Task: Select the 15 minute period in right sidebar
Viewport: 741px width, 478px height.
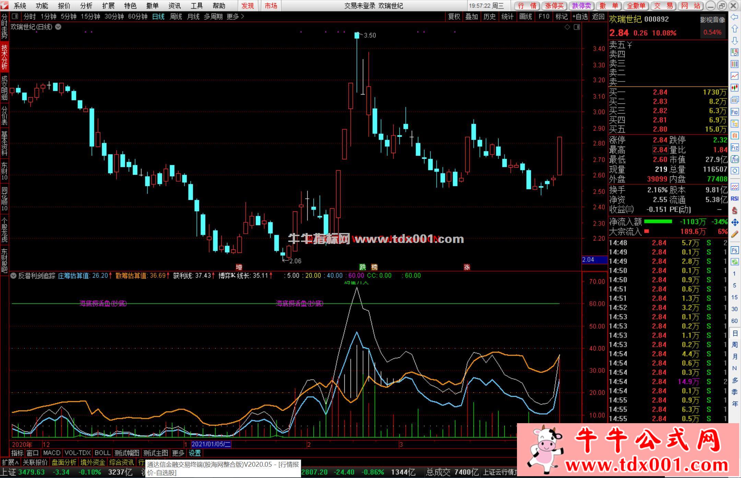Action: point(734,297)
